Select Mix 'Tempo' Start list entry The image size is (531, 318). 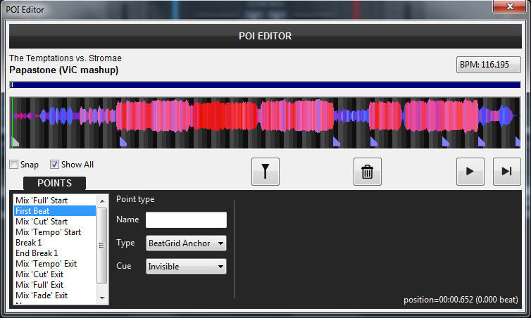[x=55, y=232]
